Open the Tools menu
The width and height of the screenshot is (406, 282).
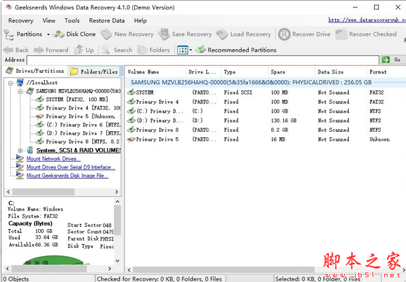[x=72, y=20]
